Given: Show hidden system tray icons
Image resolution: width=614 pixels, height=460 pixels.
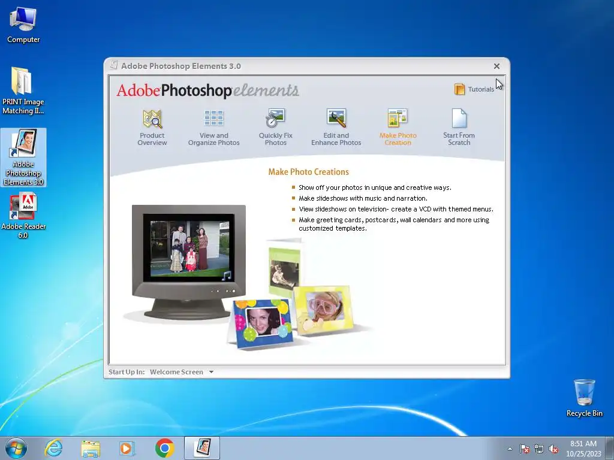Looking at the screenshot, I should click(x=510, y=449).
